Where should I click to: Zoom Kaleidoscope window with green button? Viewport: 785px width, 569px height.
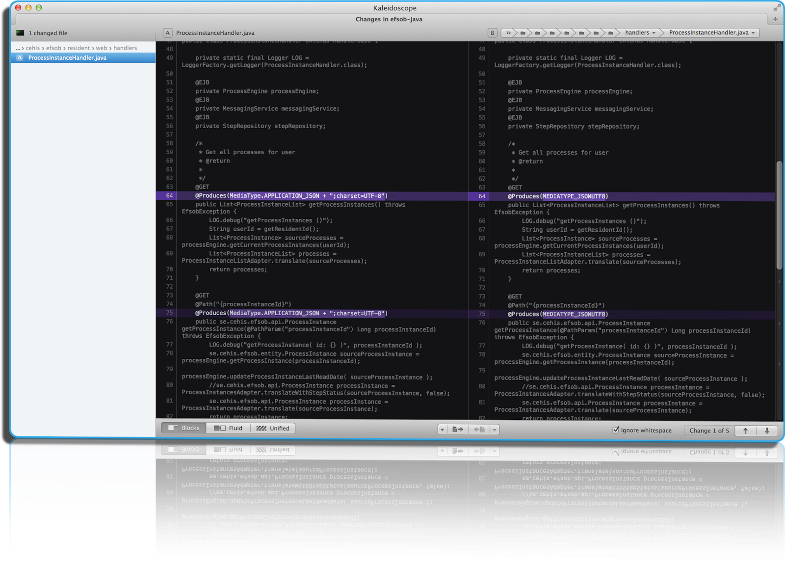(x=39, y=7)
